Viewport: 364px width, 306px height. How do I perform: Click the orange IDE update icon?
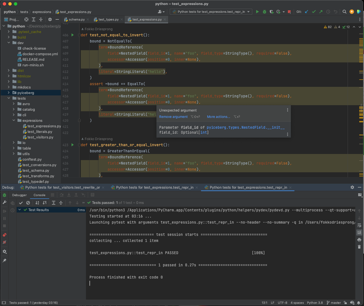tap(352, 12)
